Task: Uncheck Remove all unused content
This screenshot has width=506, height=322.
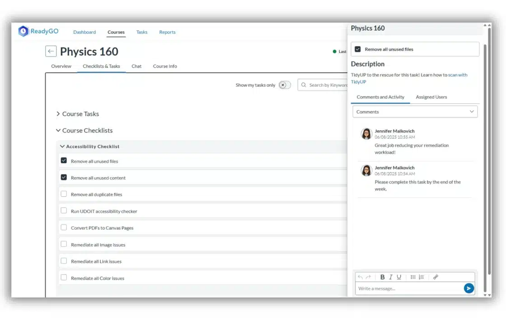Action: tap(64, 177)
